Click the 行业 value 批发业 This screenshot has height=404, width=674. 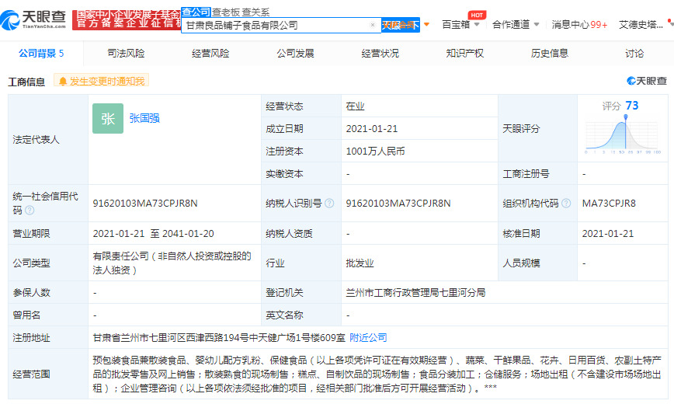point(360,263)
